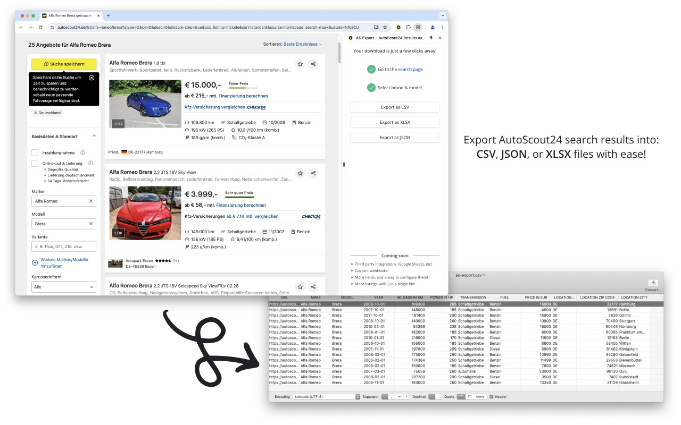The image size is (681, 425).
Task: Open Kfz-Versicherung vergleichen link
Action: tap(215, 107)
